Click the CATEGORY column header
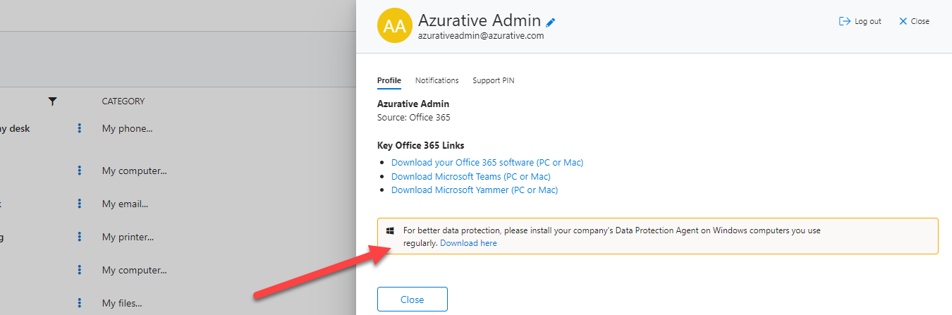952x315 pixels. pyautogui.click(x=123, y=101)
